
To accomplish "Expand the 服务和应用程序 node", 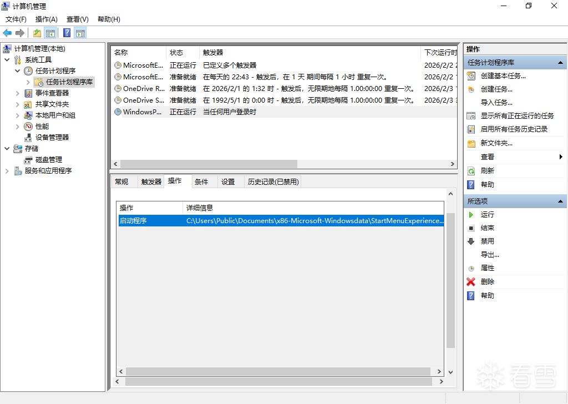I will click(x=7, y=171).
